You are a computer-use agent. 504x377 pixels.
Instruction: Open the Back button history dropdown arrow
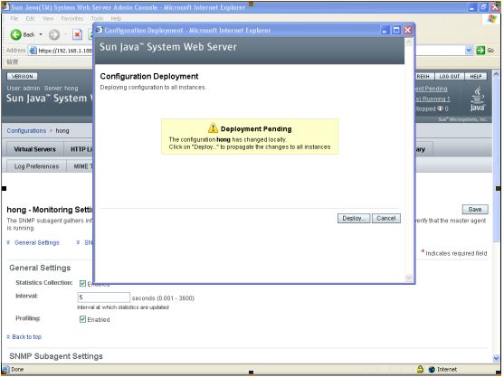[x=41, y=34]
